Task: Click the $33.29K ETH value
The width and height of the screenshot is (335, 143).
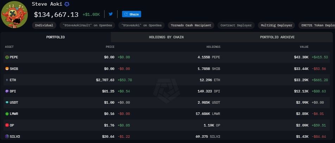Action: tap(301, 80)
